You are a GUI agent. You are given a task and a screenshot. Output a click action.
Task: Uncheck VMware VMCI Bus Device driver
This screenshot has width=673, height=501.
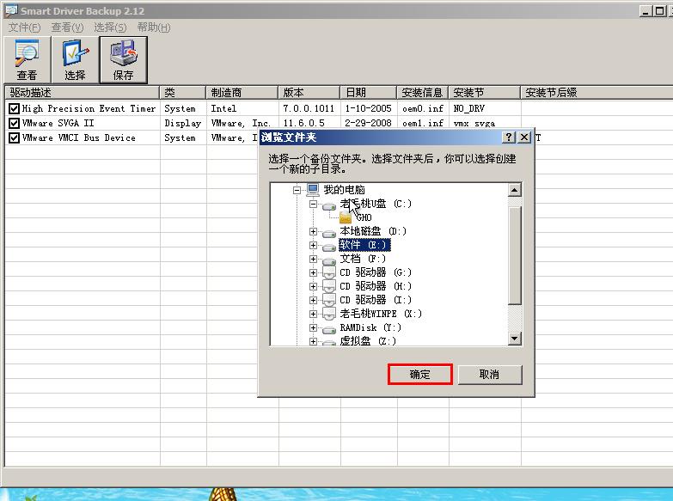(x=14, y=137)
